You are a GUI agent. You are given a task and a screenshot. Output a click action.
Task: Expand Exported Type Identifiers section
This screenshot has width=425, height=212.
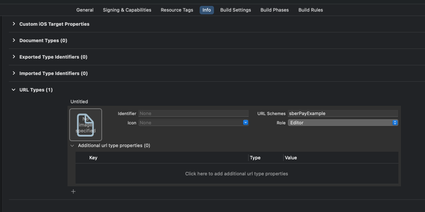coord(14,57)
